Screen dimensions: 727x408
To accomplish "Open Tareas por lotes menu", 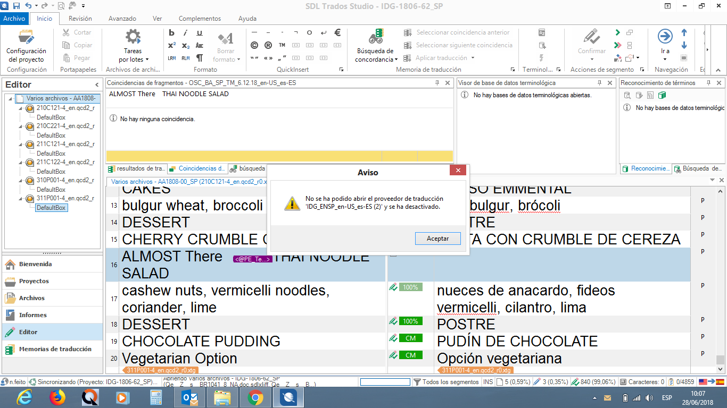I will click(x=133, y=47).
